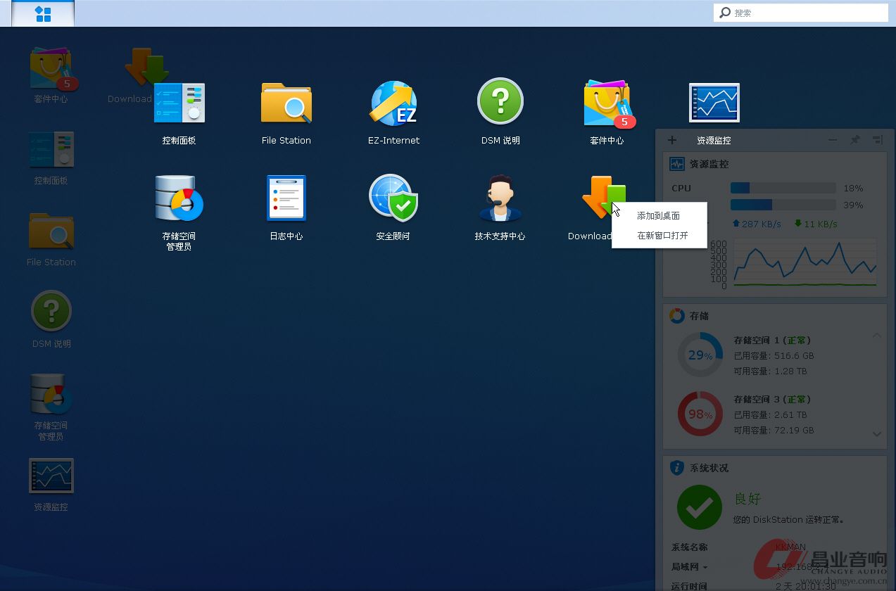Click the 可用容量: 72.19 GB line

pyautogui.click(x=774, y=430)
